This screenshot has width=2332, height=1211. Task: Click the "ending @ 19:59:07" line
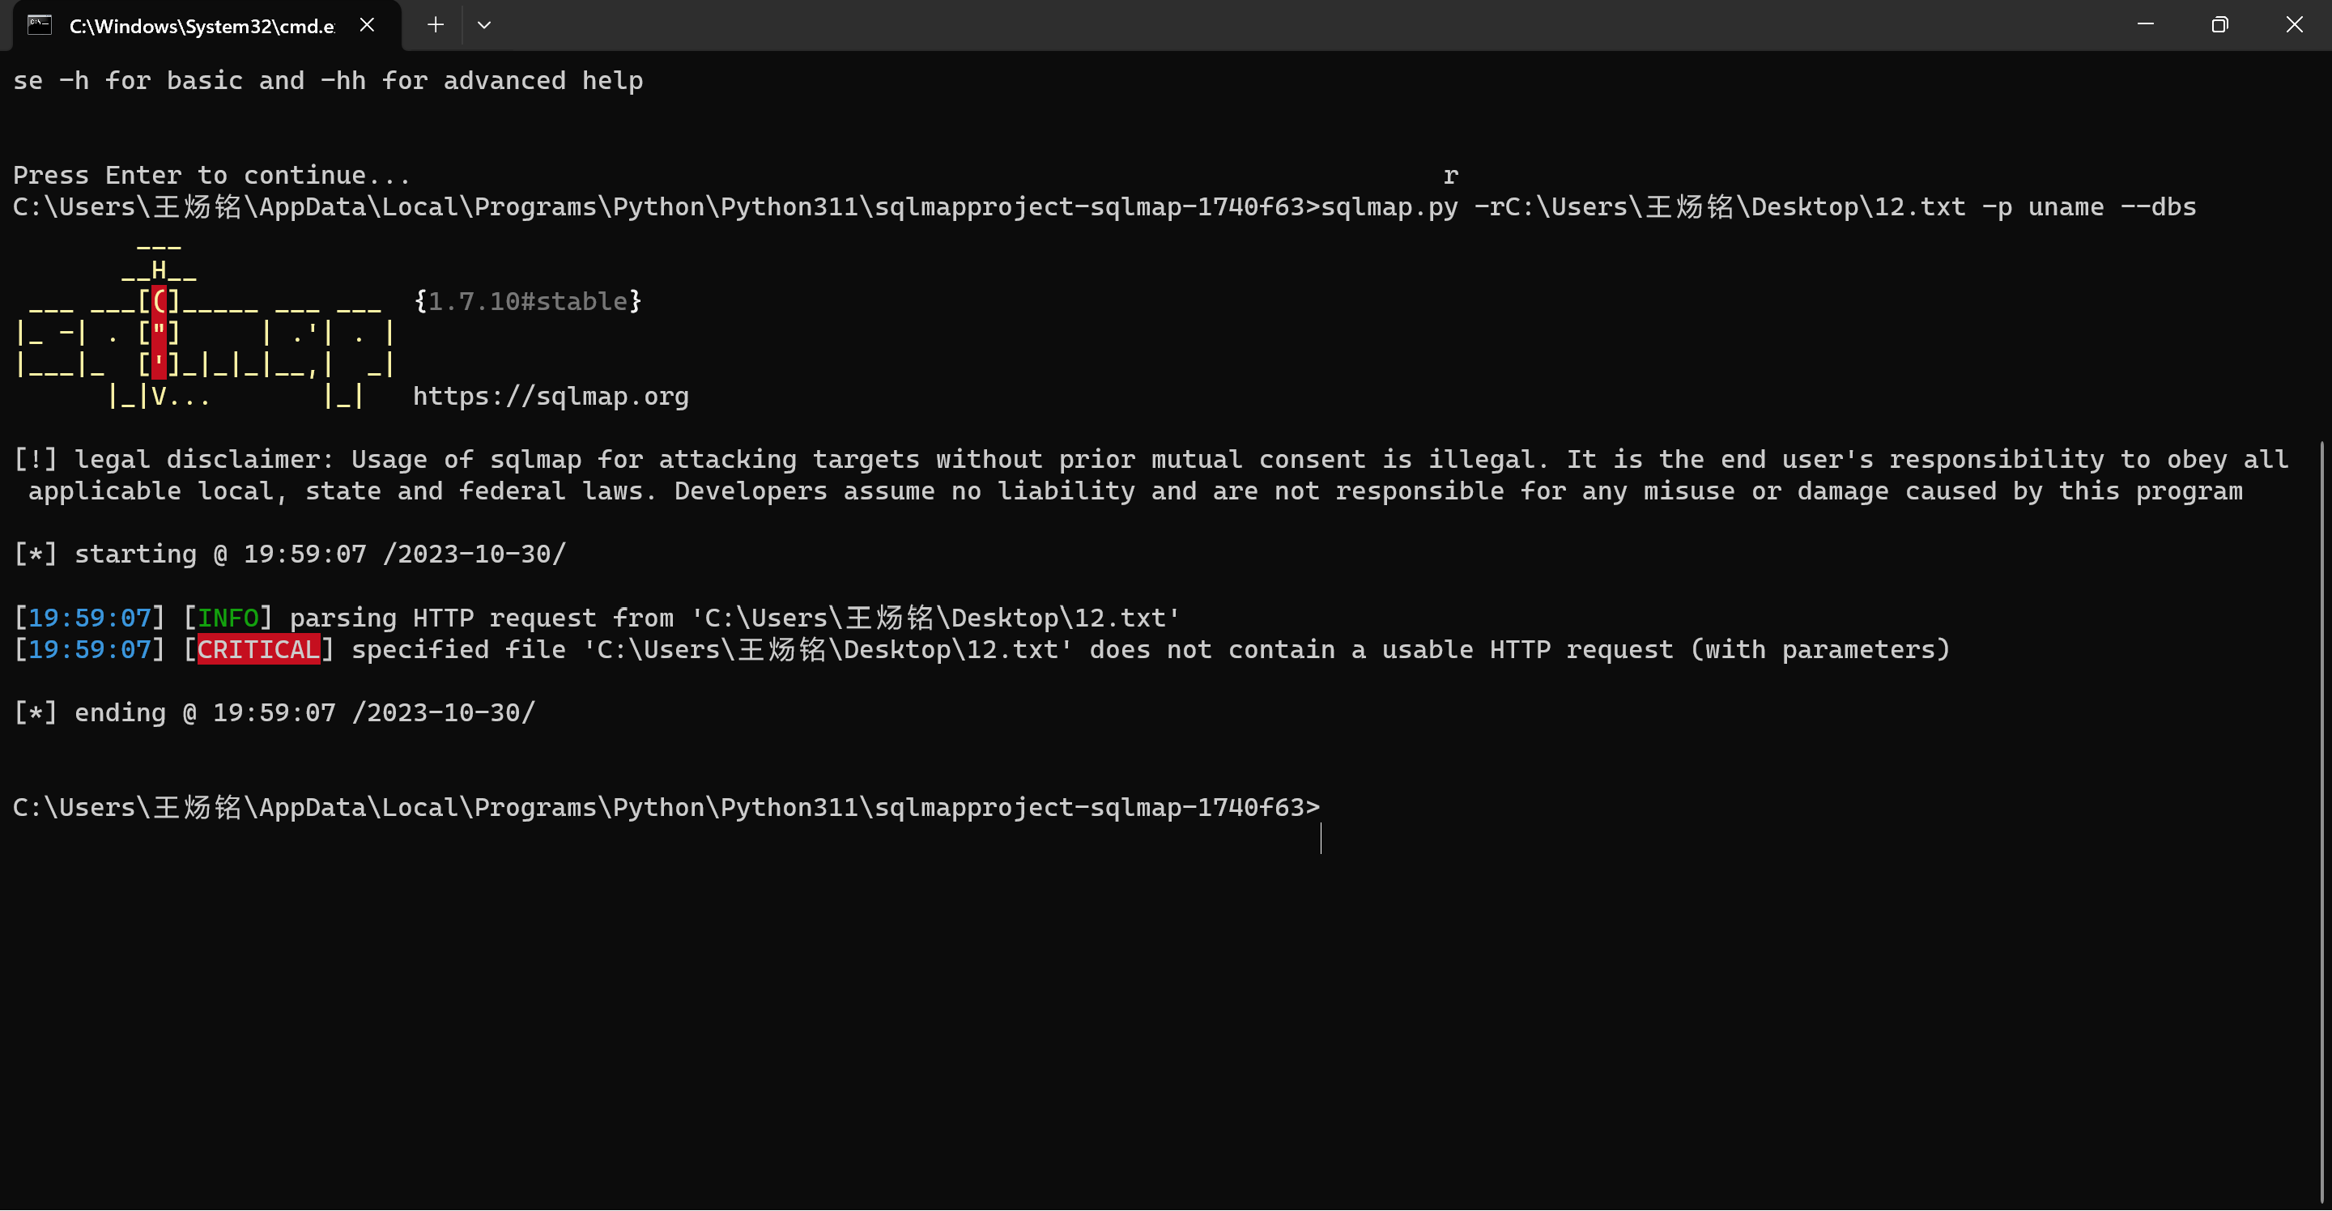[274, 713]
